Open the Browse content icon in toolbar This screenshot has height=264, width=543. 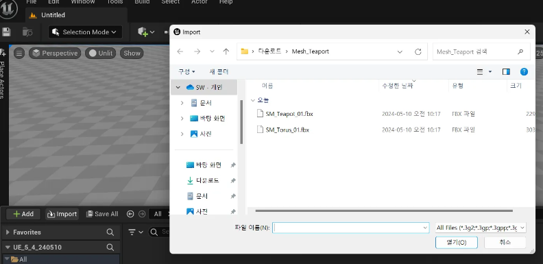pos(27,32)
